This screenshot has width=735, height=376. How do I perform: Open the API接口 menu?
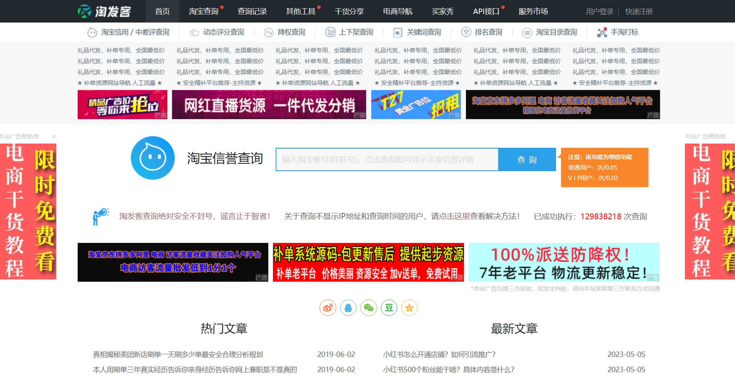click(486, 11)
